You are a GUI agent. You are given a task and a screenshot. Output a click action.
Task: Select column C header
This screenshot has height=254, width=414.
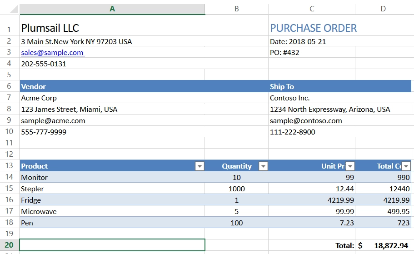tap(312, 9)
